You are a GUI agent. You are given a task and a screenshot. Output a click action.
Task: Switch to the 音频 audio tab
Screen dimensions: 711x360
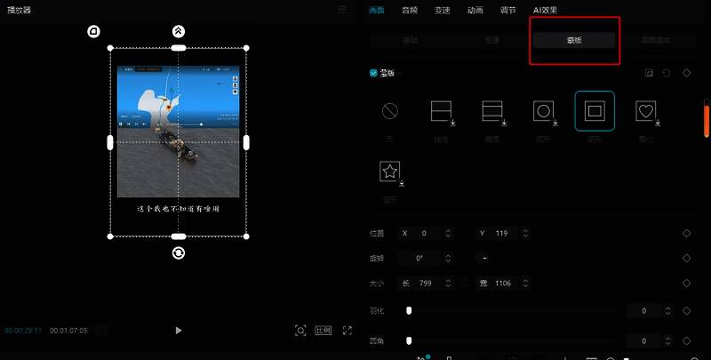(x=410, y=10)
